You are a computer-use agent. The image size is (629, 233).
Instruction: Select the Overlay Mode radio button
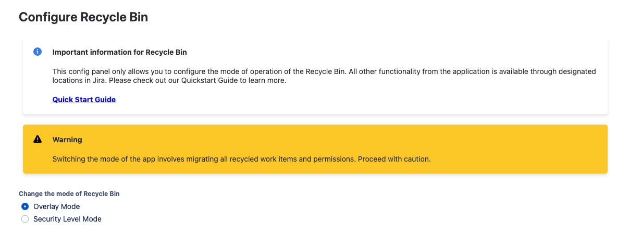[24, 206]
